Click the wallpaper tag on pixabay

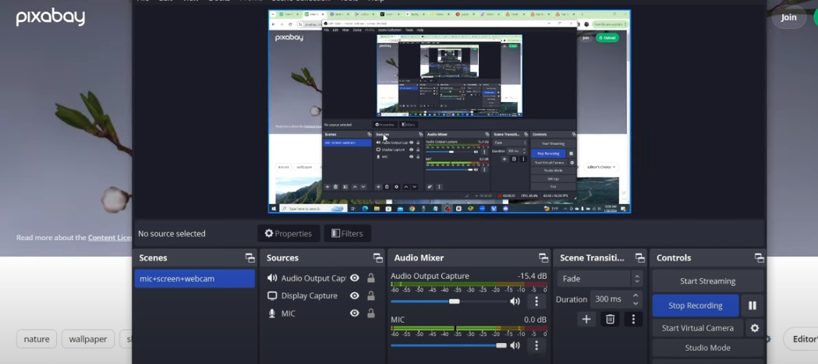coord(88,339)
